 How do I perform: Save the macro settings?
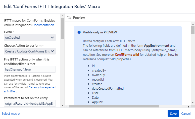173,113
